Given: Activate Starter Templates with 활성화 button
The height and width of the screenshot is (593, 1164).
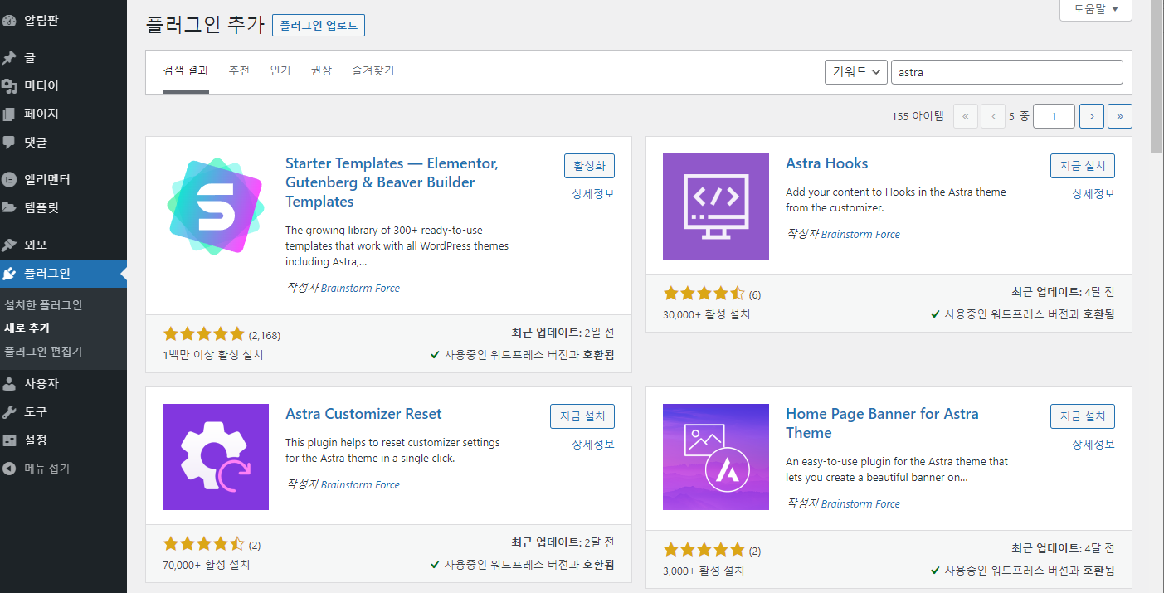Looking at the screenshot, I should 589,166.
